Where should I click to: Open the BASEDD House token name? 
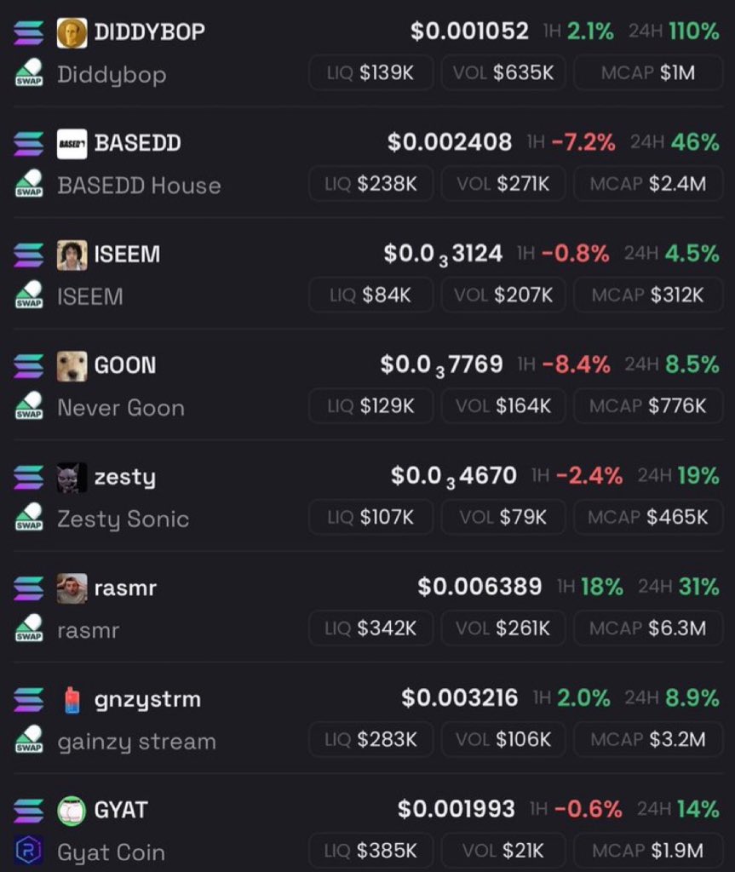pyautogui.click(x=139, y=186)
